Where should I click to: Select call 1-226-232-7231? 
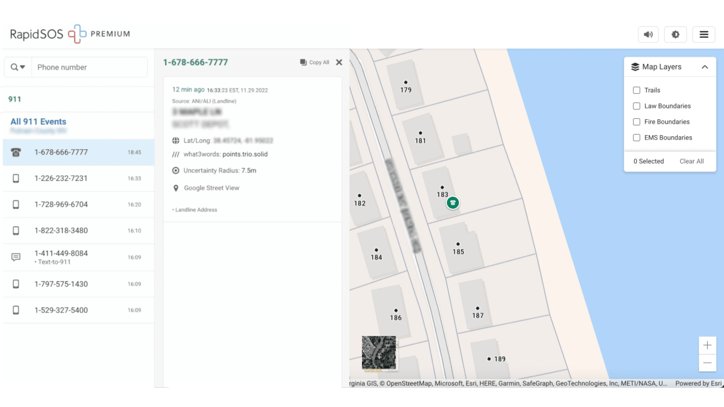point(79,179)
